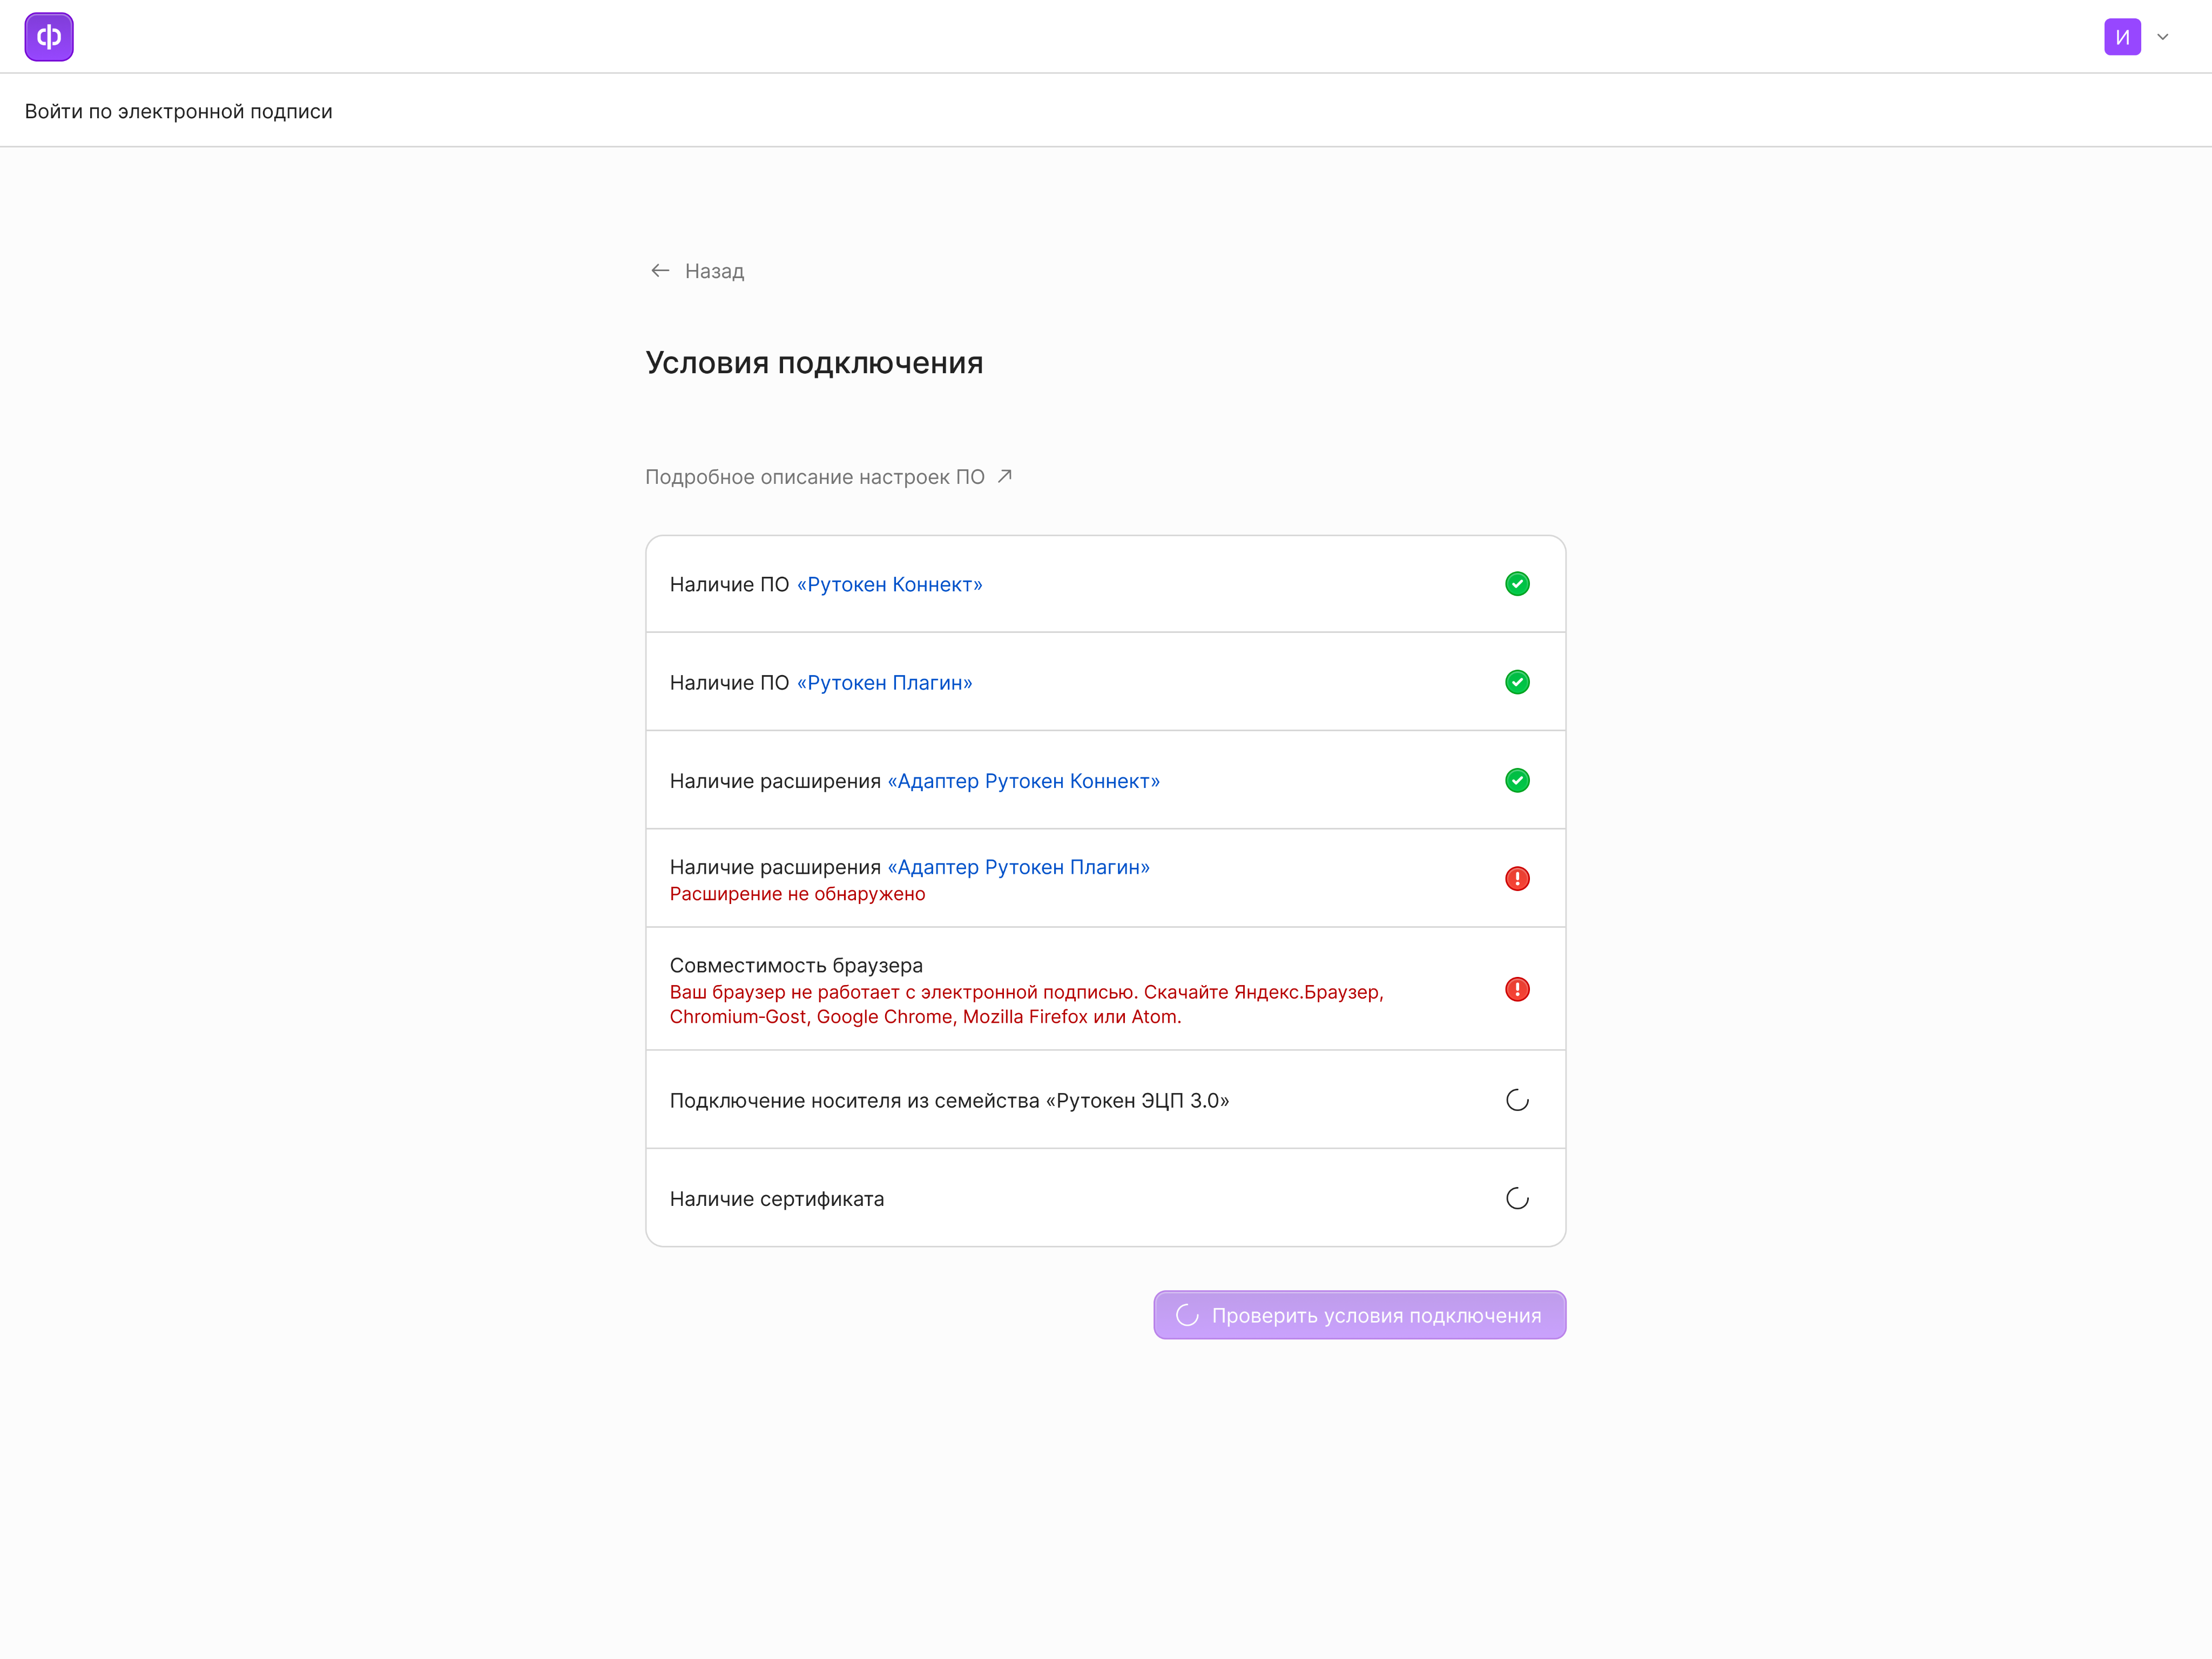The image size is (2212, 1659).
Task: Click green check icon for Рутокен Плагин
Action: [1517, 682]
